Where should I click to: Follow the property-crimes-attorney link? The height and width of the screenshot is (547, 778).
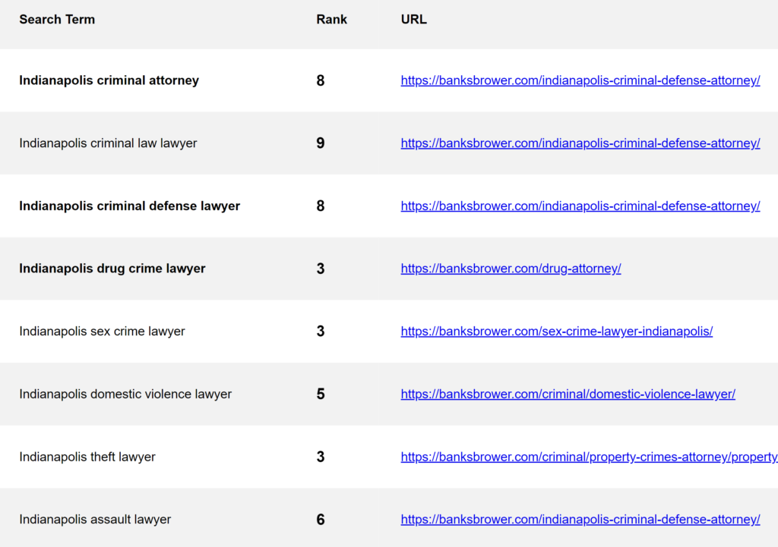click(590, 457)
